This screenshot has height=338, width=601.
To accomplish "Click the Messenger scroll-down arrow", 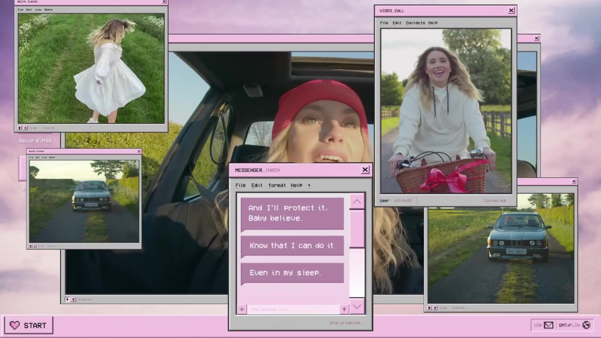I will pyautogui.click(x=357, y=307).
